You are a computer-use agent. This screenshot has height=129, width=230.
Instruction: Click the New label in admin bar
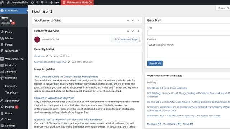pos(57,3)
